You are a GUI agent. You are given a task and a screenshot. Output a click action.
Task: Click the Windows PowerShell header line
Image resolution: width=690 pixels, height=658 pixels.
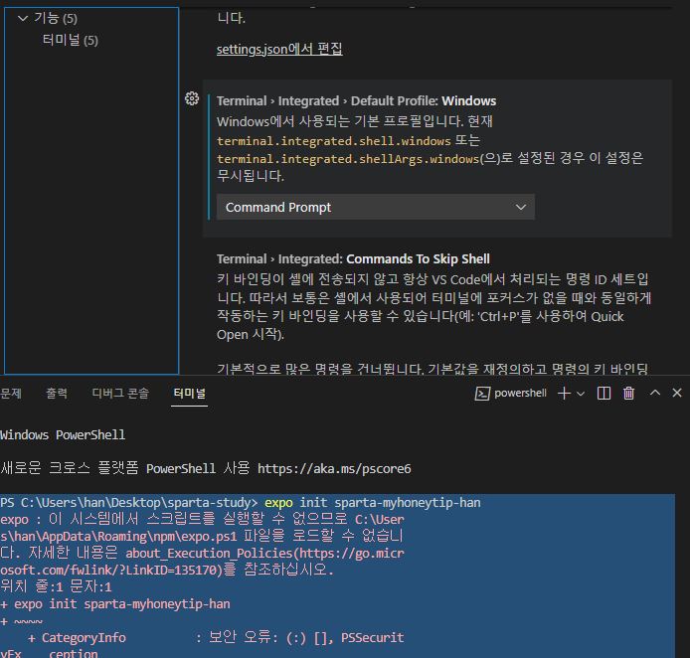(63, 435)
